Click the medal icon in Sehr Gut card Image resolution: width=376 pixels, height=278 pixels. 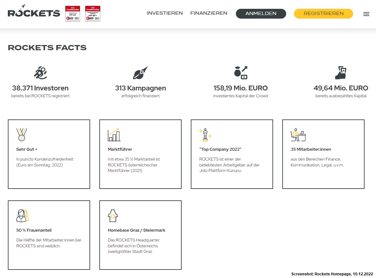pos(22,134)
